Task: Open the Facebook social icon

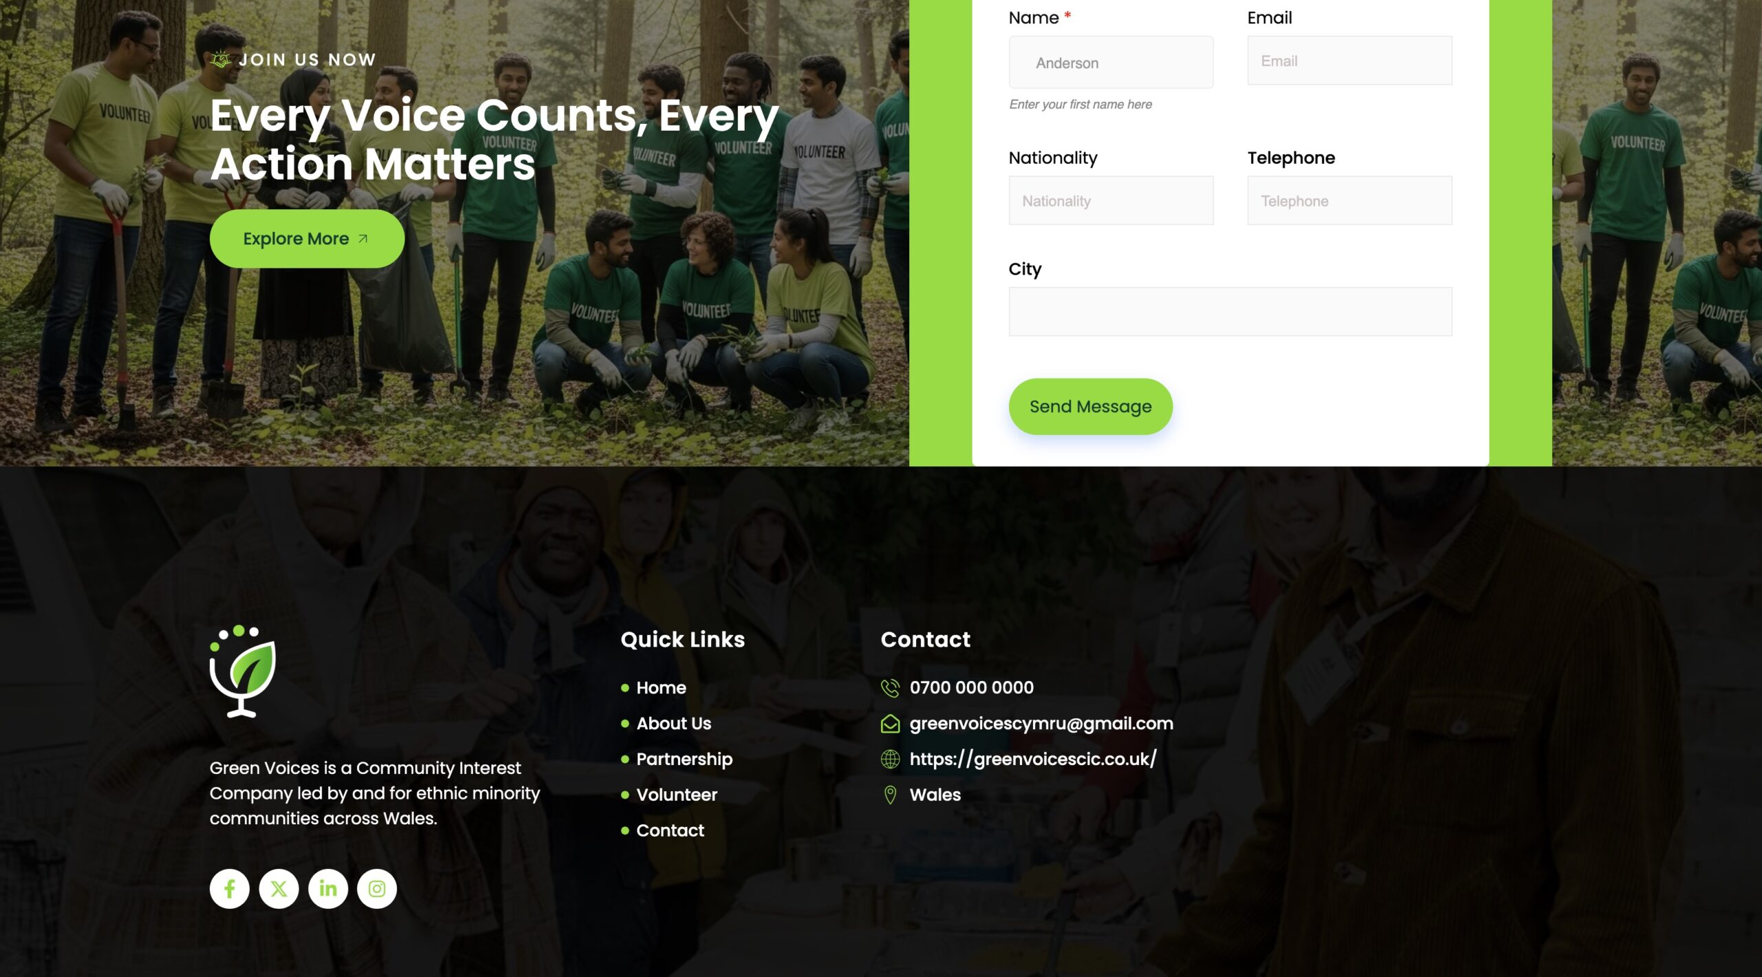Action: (x=229, y=889)
